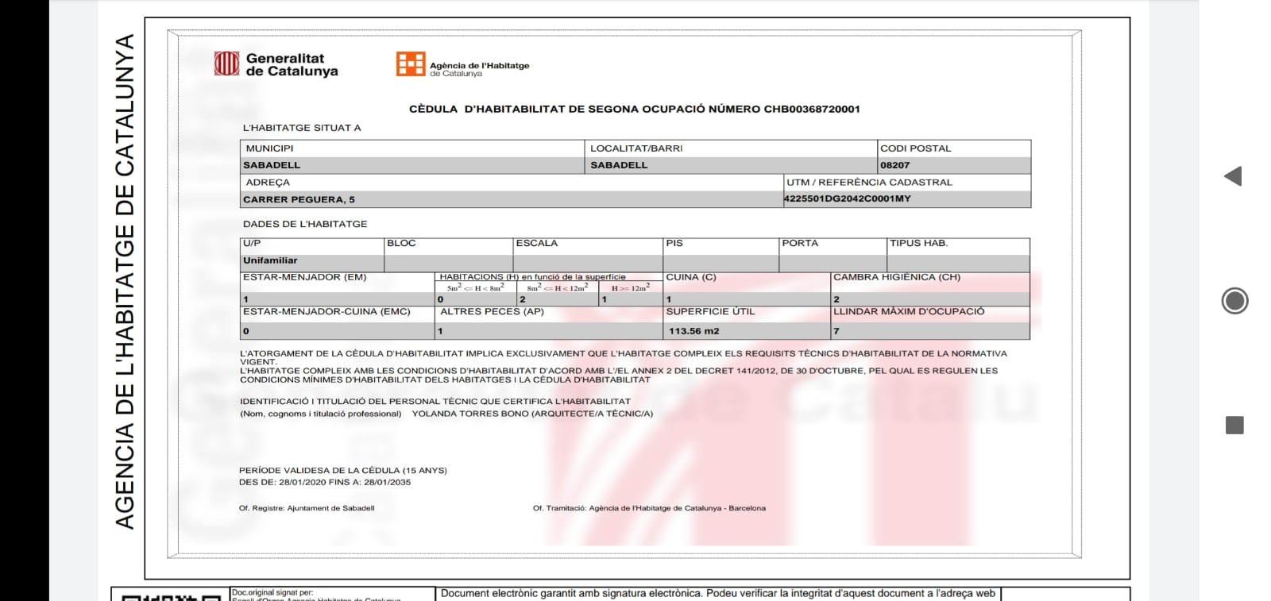Tap the Of. Tramitació Agència de l'Habitatge text
Screen dimensions: 1271x601
point(649,508)
